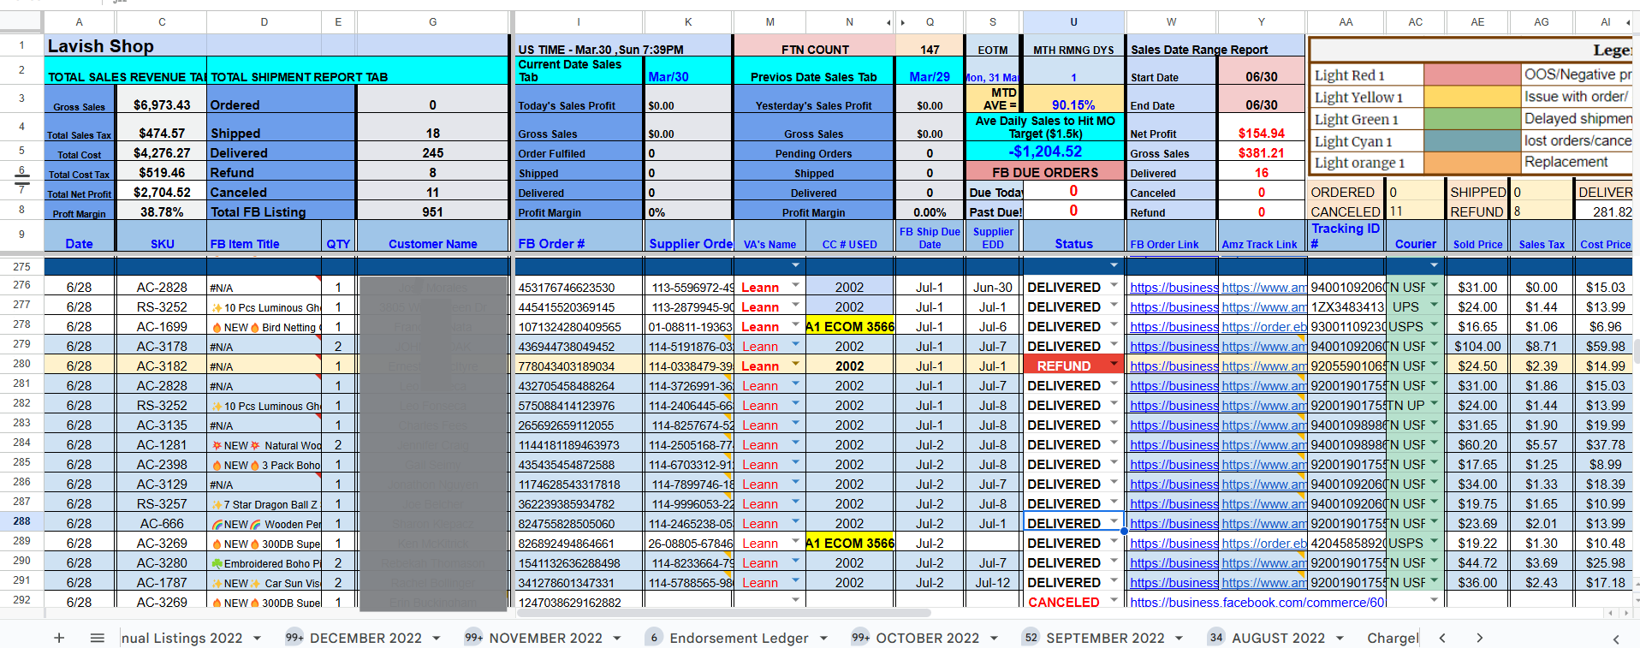Expand hidden columns left arrow beside column N
This screenshot has width=1640, height=648.
[888, 22]
